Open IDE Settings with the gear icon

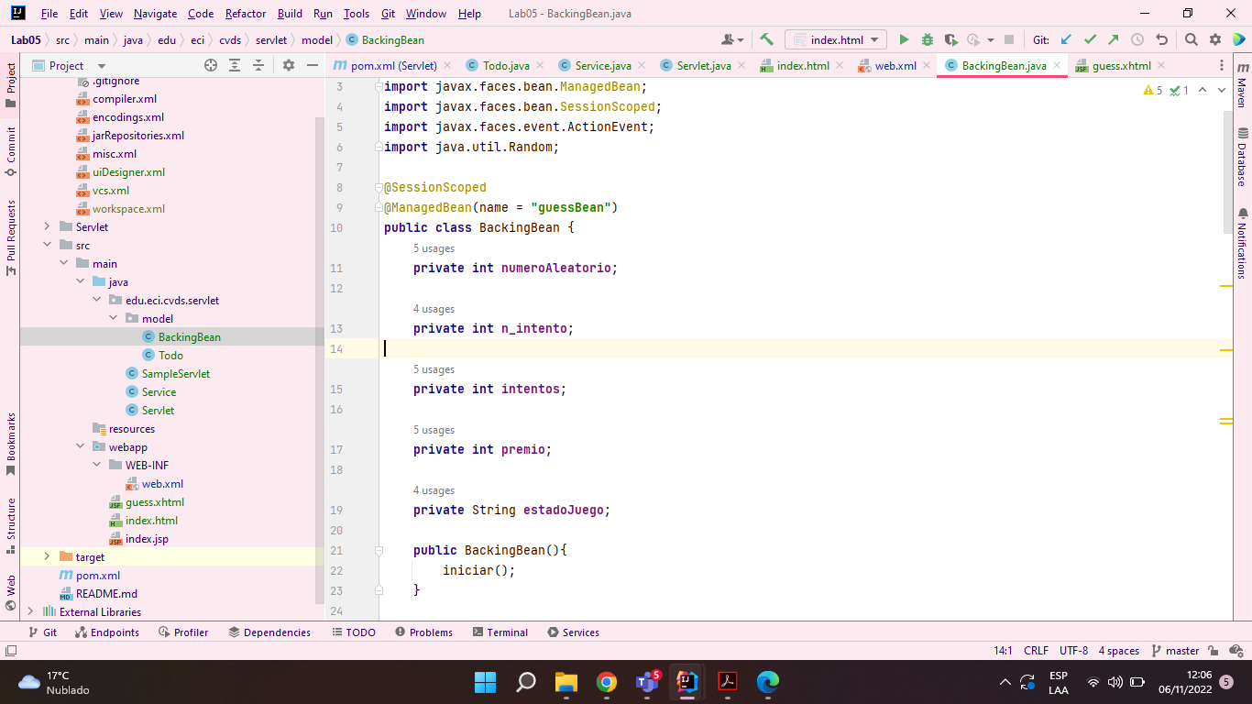pyautogui.click(x=1215, y=39)
